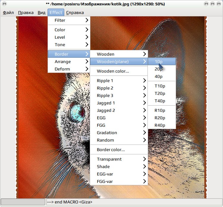The image size is (223, 207).
Task: Click the status bar progress field
Action: tap(23, 202)
